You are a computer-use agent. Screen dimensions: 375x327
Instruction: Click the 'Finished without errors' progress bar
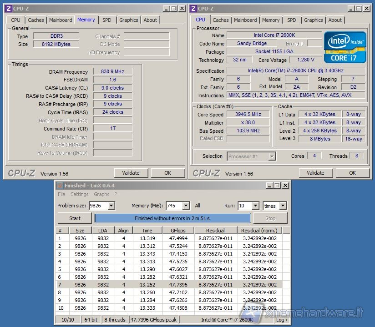point(172,218)
